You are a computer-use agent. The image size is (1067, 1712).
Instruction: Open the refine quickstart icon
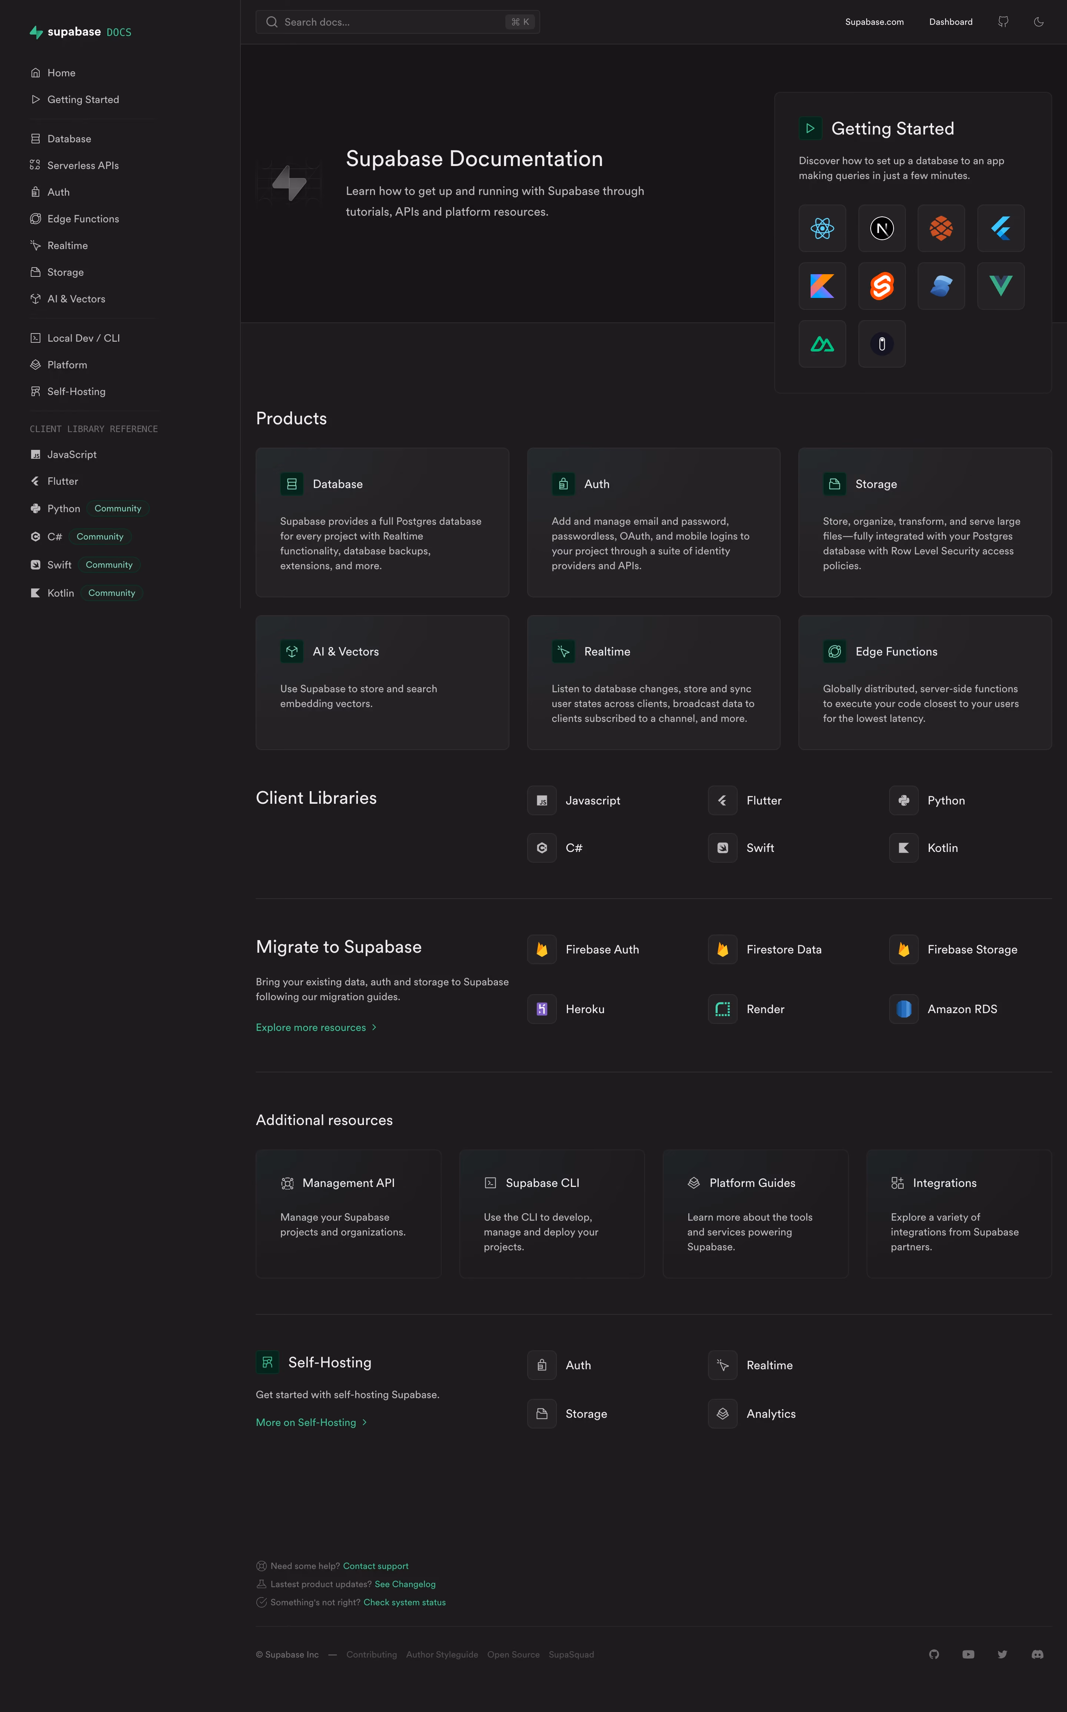click(881, 344)
